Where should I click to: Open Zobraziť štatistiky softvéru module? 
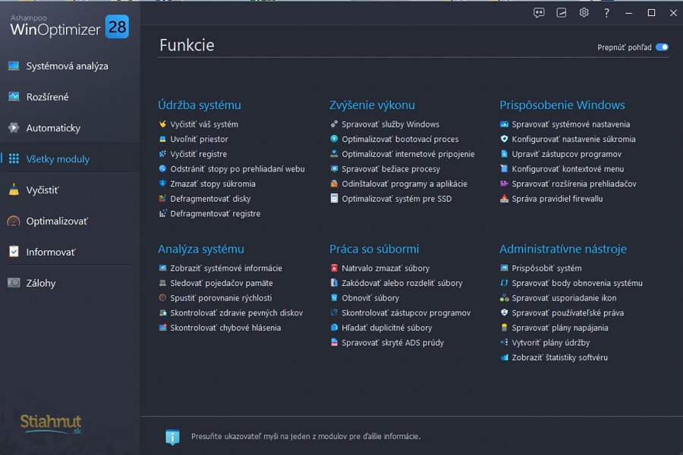559,357
